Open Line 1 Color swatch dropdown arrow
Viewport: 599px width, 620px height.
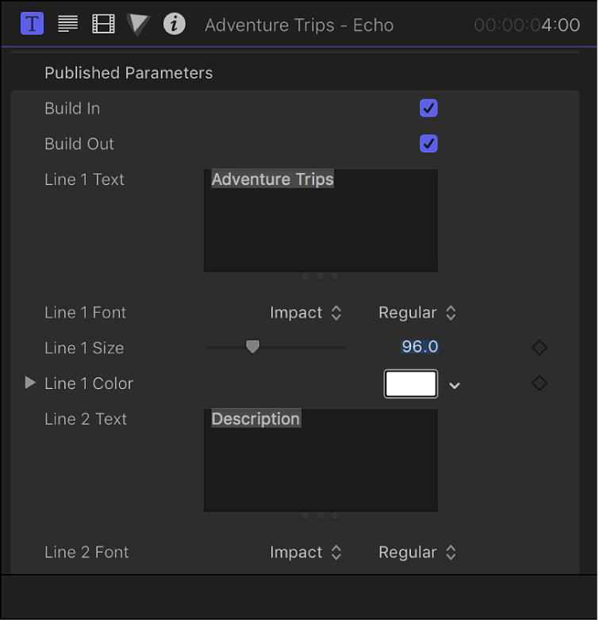click(x=455, y=385)
